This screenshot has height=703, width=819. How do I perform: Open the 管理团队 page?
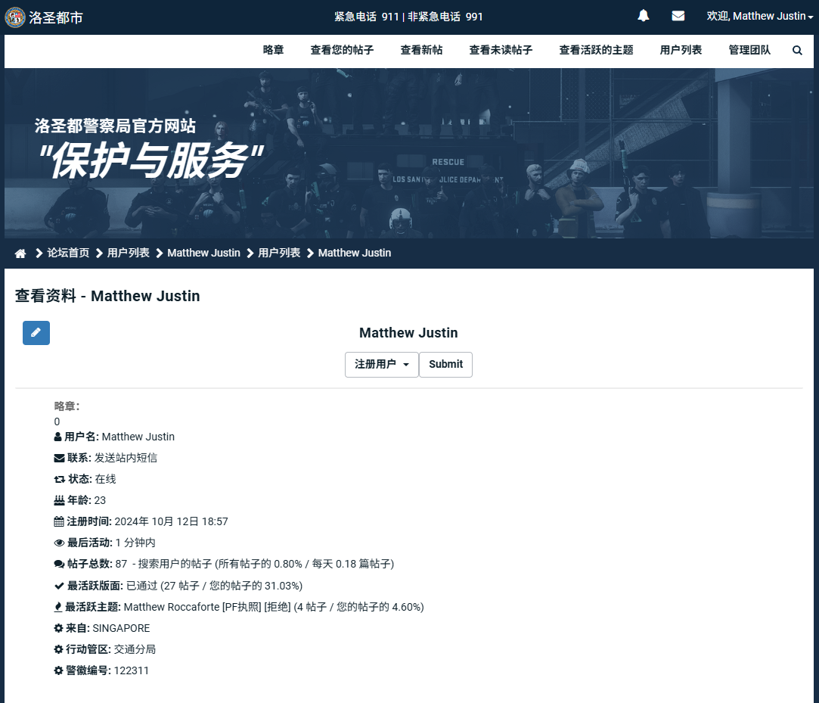749,50
